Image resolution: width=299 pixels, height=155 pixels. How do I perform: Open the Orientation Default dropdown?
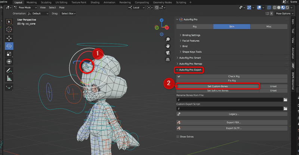38,13
